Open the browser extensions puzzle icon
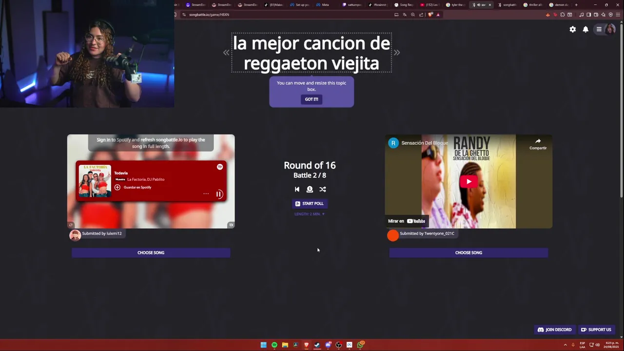 (x=563, y=15)
